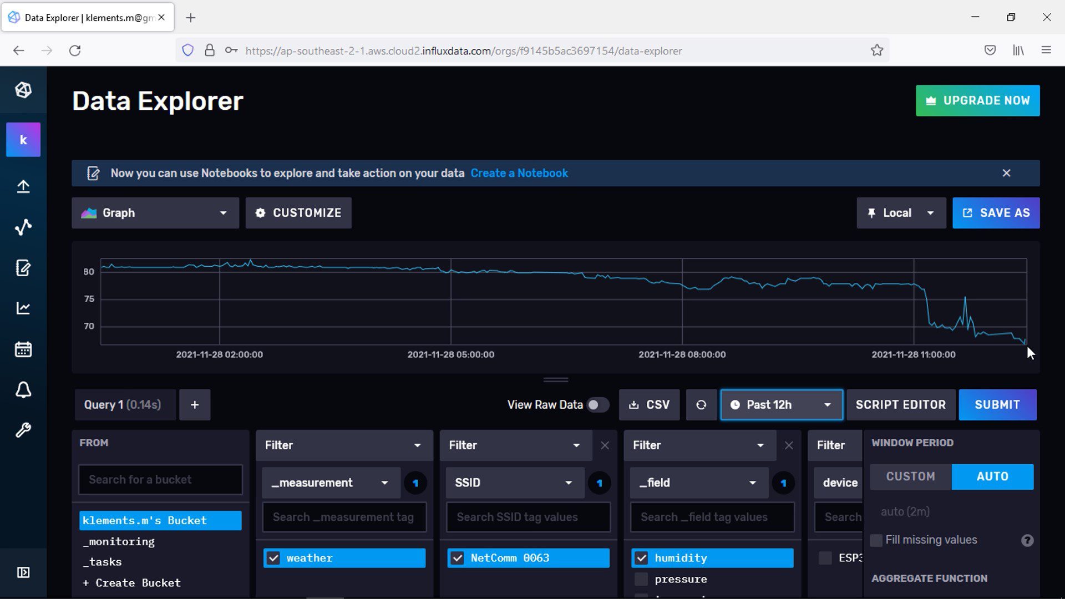Screen dimensions: 1065x599
Task: Open Alerts bell icon in sidebar
Action: pos(23,390)
